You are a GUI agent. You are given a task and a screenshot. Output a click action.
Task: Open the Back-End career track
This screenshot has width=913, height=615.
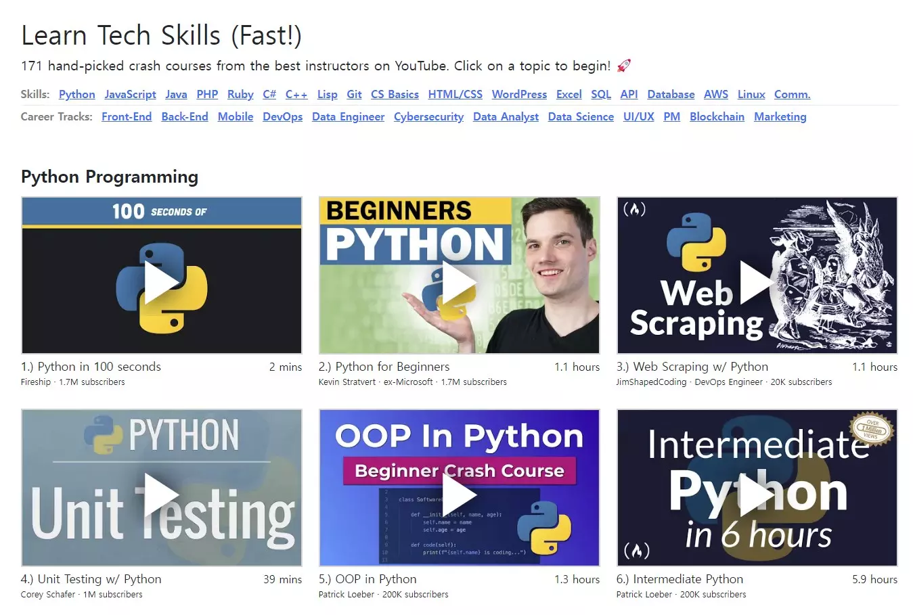(x=185, y=116)
